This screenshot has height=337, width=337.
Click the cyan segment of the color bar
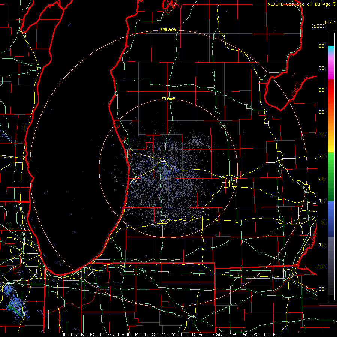coord(331,49)
